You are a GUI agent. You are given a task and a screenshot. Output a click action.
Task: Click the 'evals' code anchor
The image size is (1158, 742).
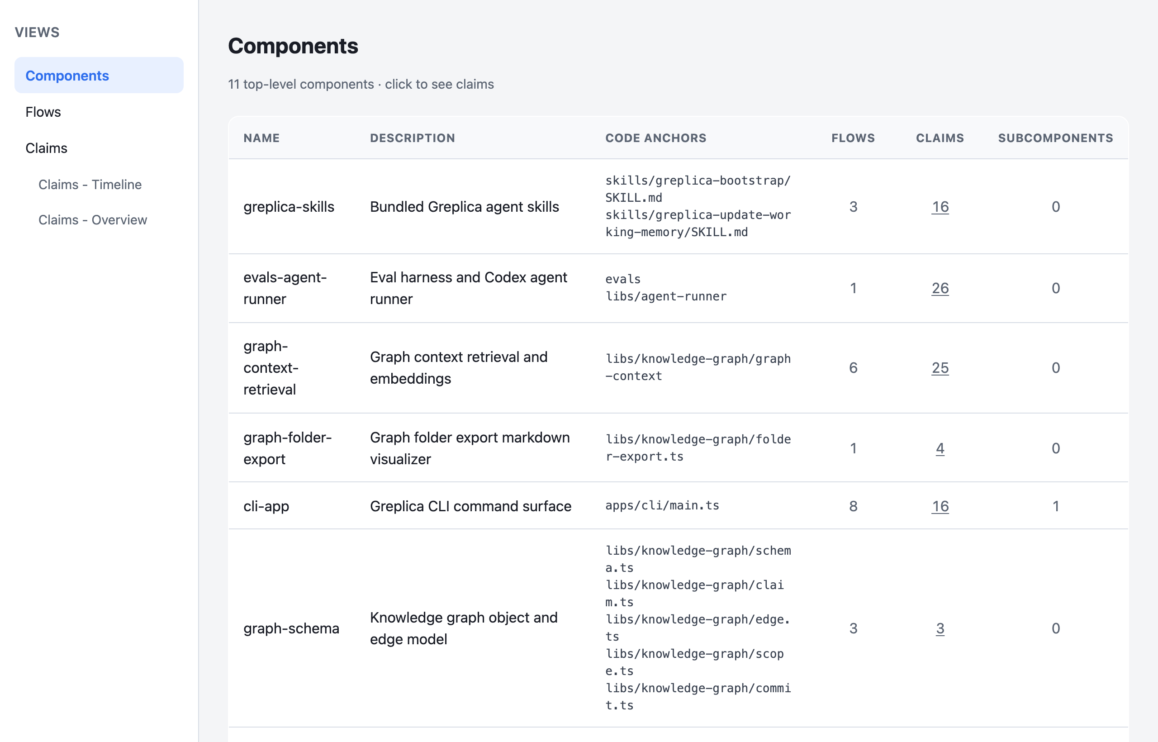coord(623,280)
